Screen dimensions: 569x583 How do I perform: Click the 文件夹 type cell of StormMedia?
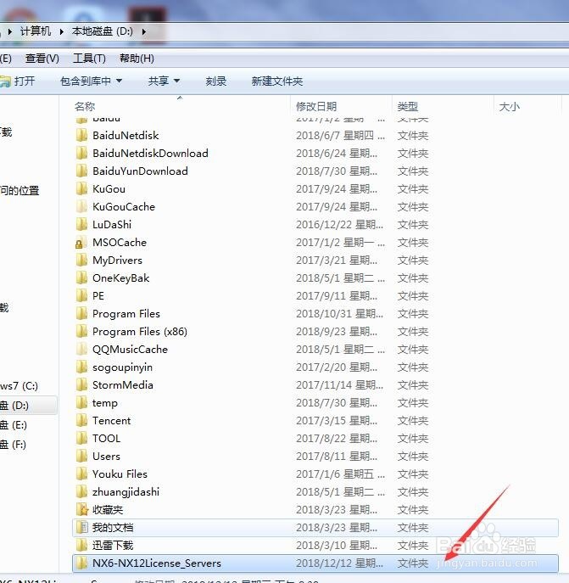pyautogui.click(x=413, y=385)
